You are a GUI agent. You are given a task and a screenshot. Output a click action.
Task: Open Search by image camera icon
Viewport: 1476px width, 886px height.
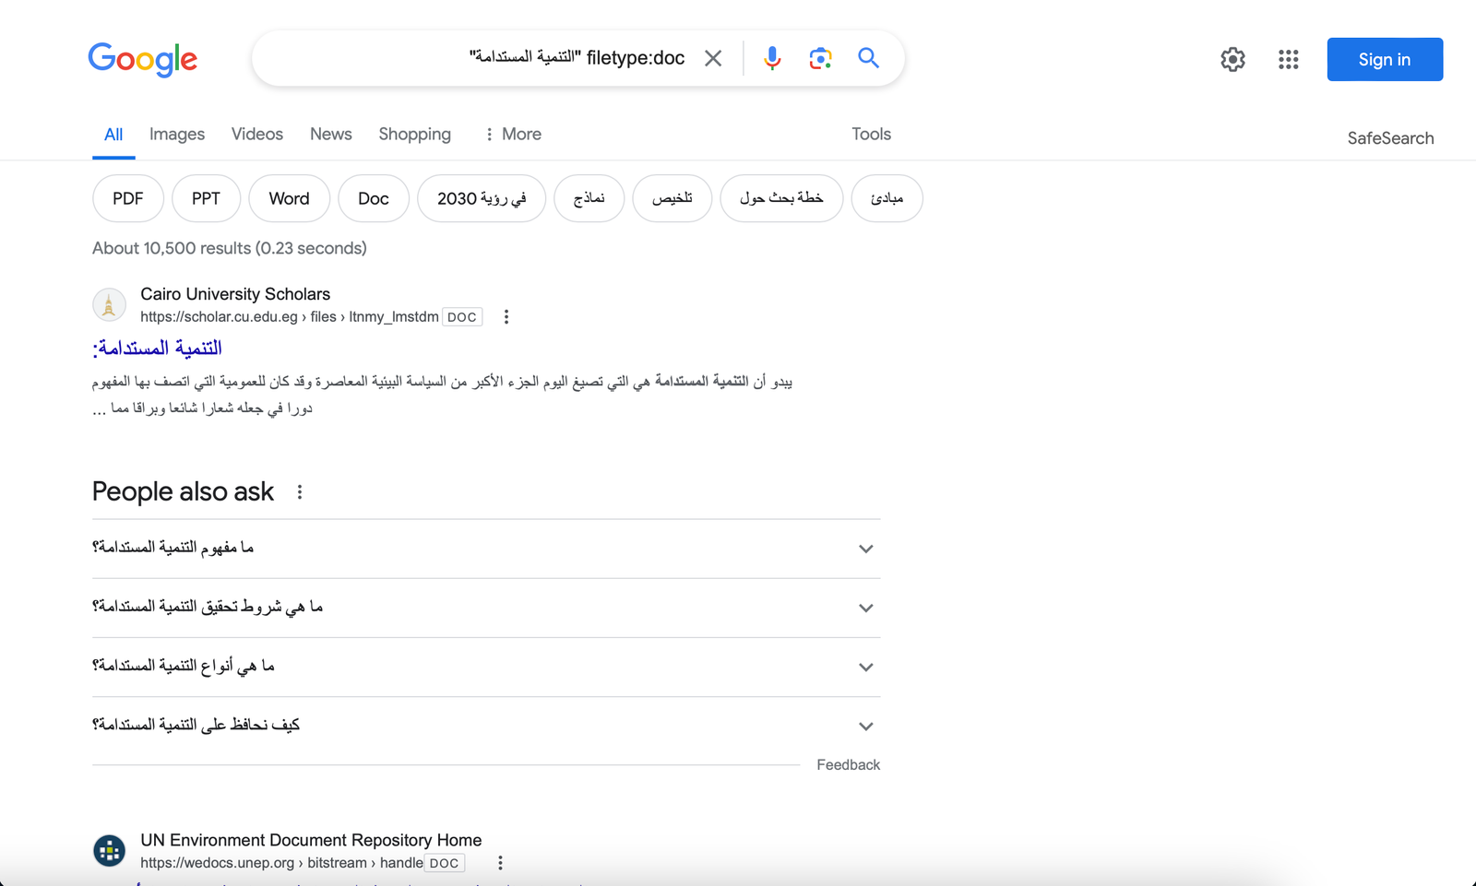pos(820,58)
